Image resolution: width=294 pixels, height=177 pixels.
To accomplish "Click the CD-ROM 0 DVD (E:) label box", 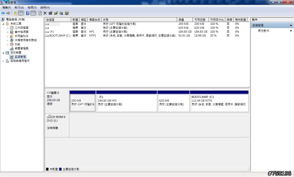I will (57, 125).
